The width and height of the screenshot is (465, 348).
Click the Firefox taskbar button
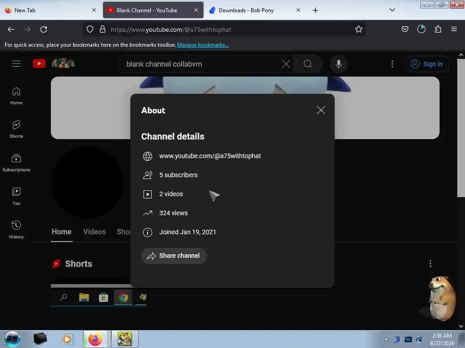tap(95, 339)
